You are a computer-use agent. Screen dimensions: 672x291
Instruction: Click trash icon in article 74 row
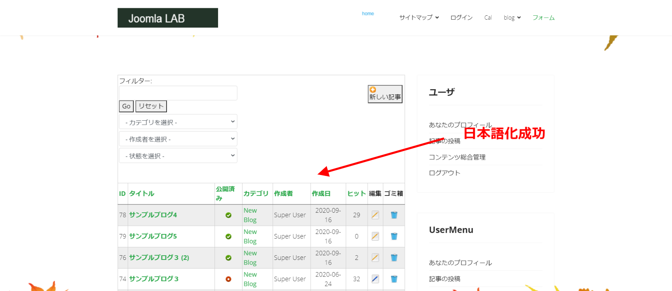click(x=394, y=279)
